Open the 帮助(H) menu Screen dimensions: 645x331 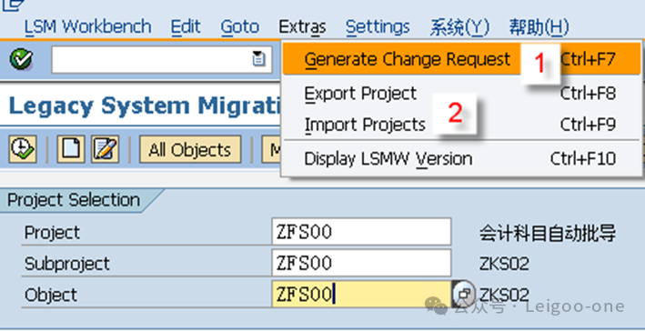(539, 27)
